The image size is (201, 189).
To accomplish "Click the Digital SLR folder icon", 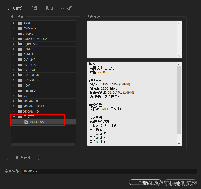I will click(x=20, y=44).
